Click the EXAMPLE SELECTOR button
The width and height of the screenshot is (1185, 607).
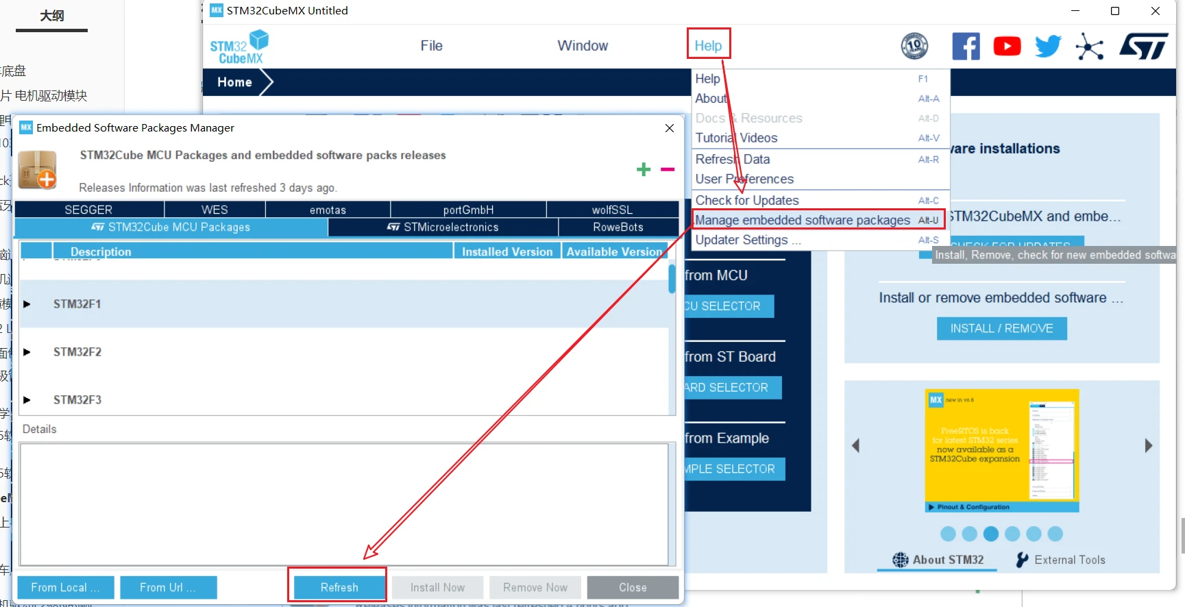pos(734,469)
